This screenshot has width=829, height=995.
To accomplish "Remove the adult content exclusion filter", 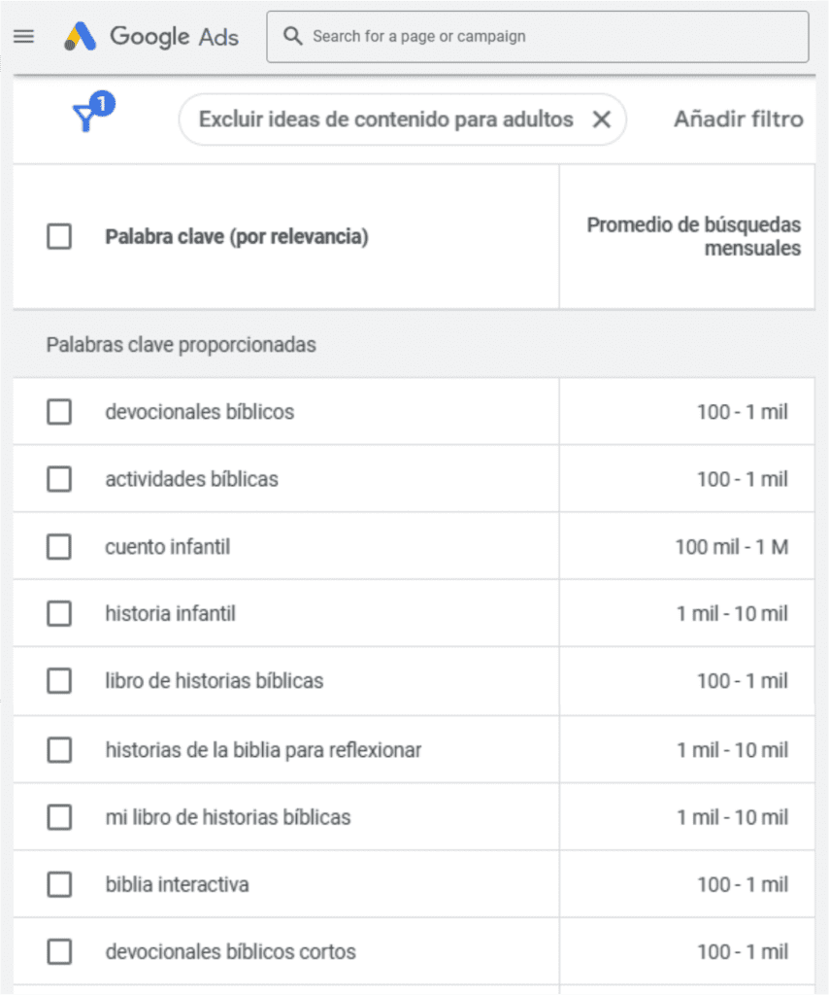I will [601, 120].
